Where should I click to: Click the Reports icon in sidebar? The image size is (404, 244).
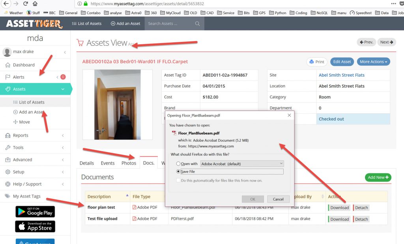(7, 135)
